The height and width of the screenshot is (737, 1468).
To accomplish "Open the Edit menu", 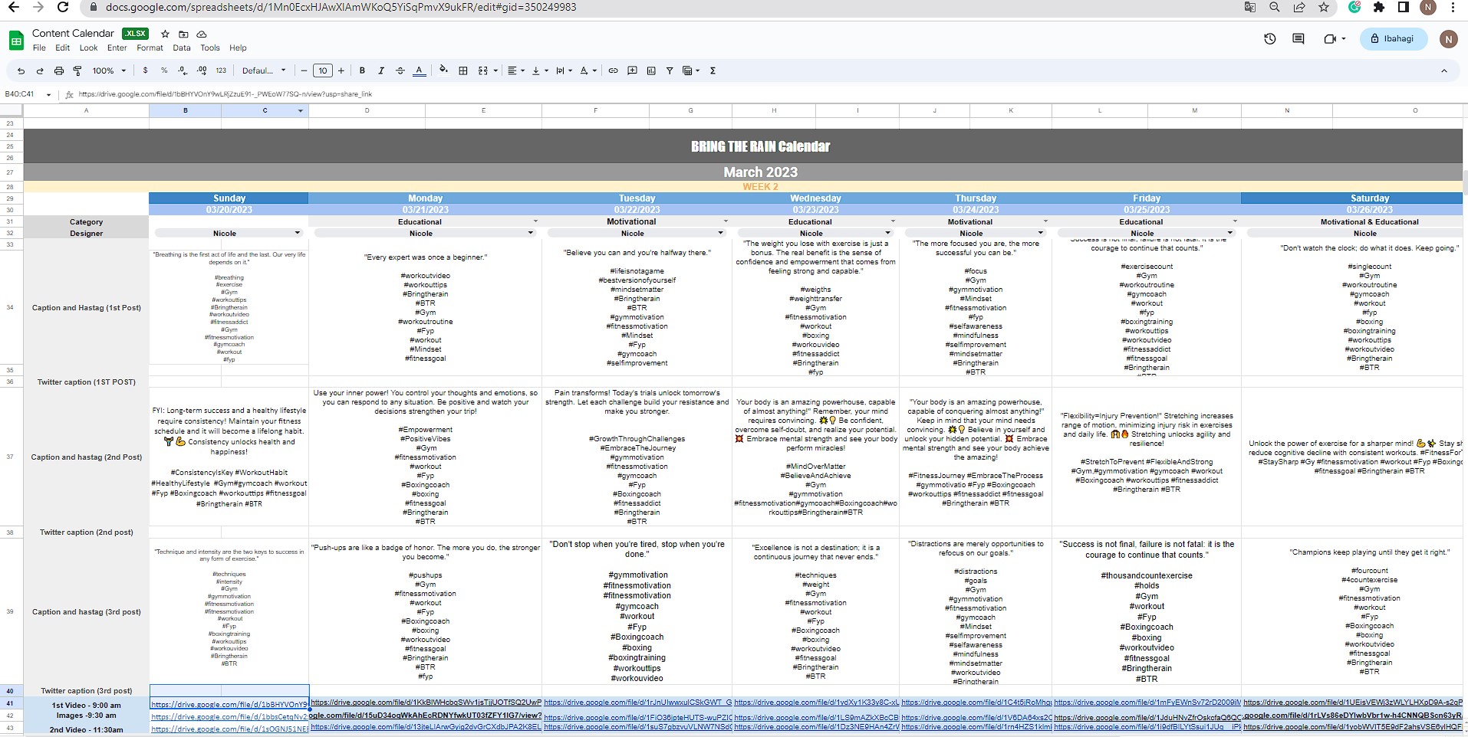I will [63, 47].
